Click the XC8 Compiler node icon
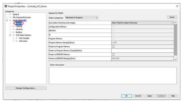Screen dimensions: 182x101 (16, 38)
